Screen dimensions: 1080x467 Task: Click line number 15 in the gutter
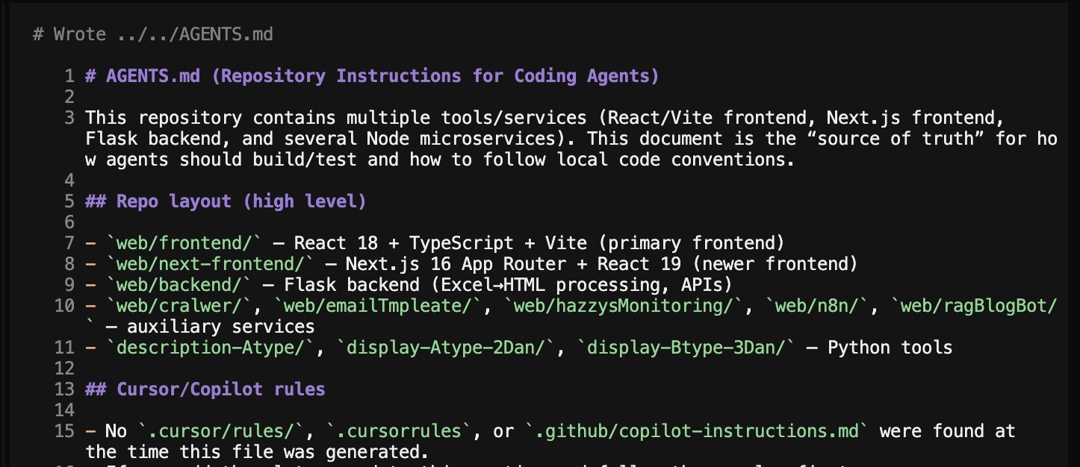coord(64,431)
